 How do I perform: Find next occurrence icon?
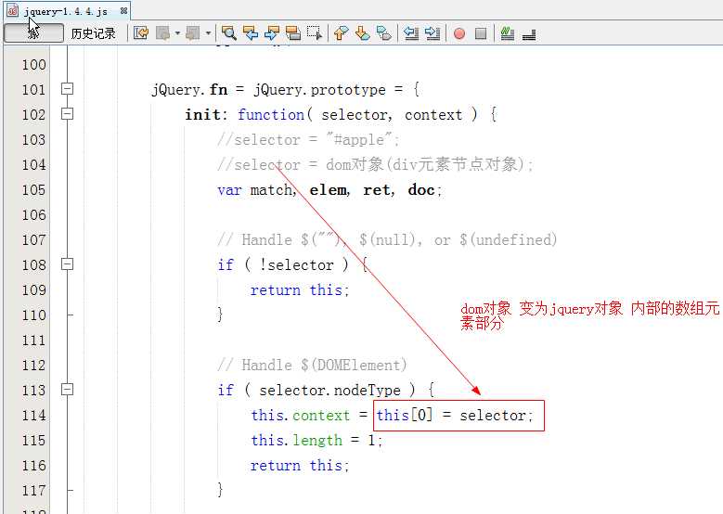tap(272, 33)
